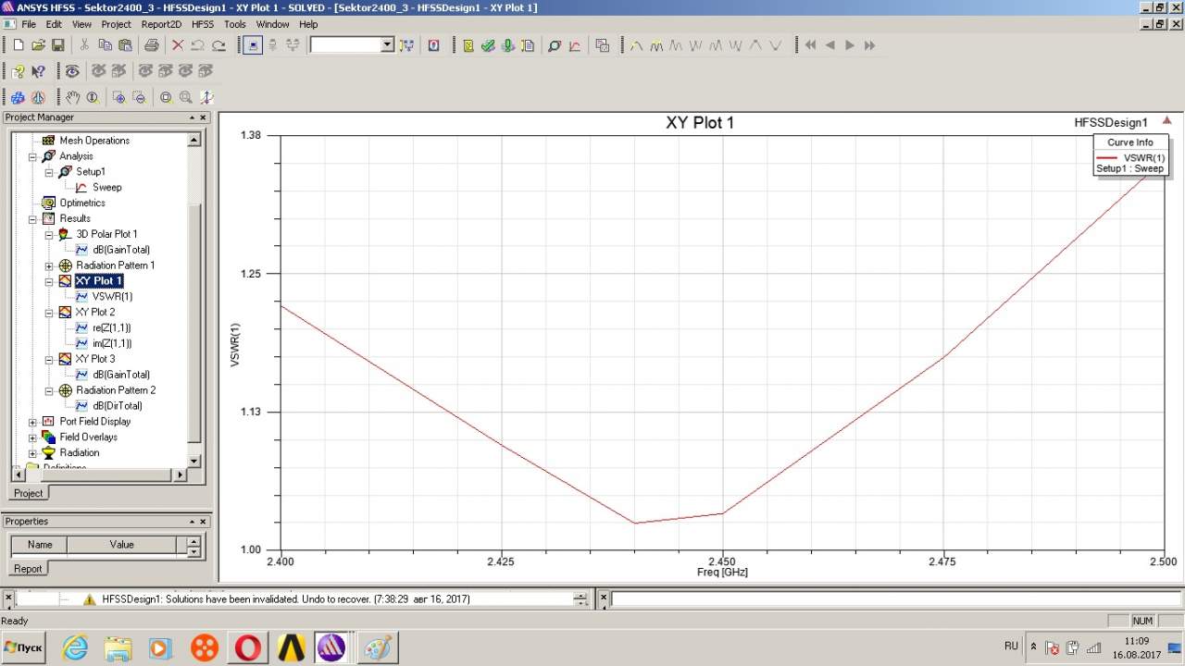Open the toolbar combo box dropdown

click(x=387, y=45)
